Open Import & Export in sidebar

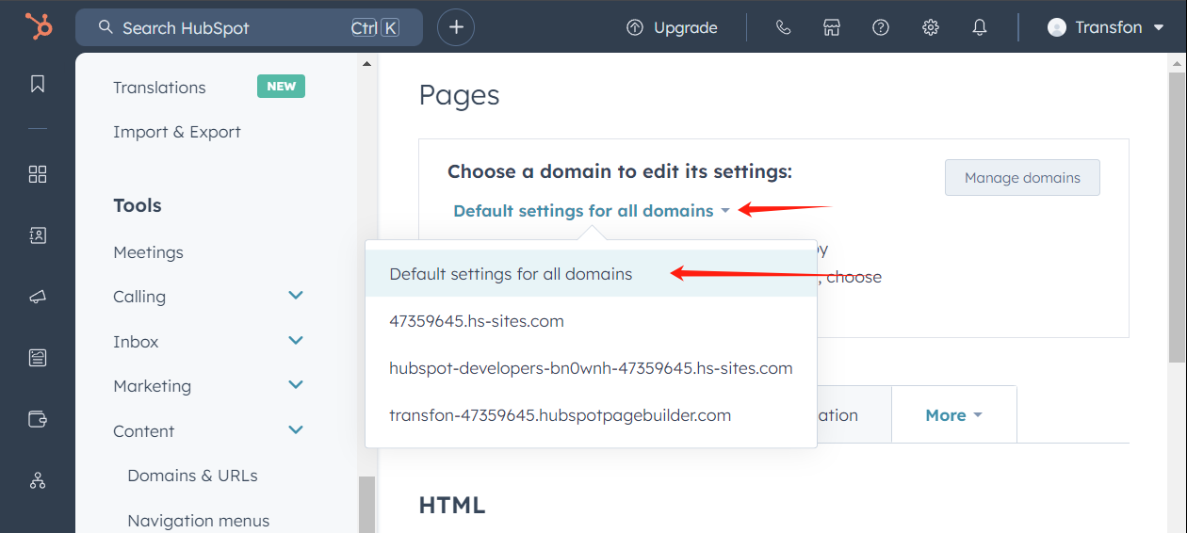point(177,132)
